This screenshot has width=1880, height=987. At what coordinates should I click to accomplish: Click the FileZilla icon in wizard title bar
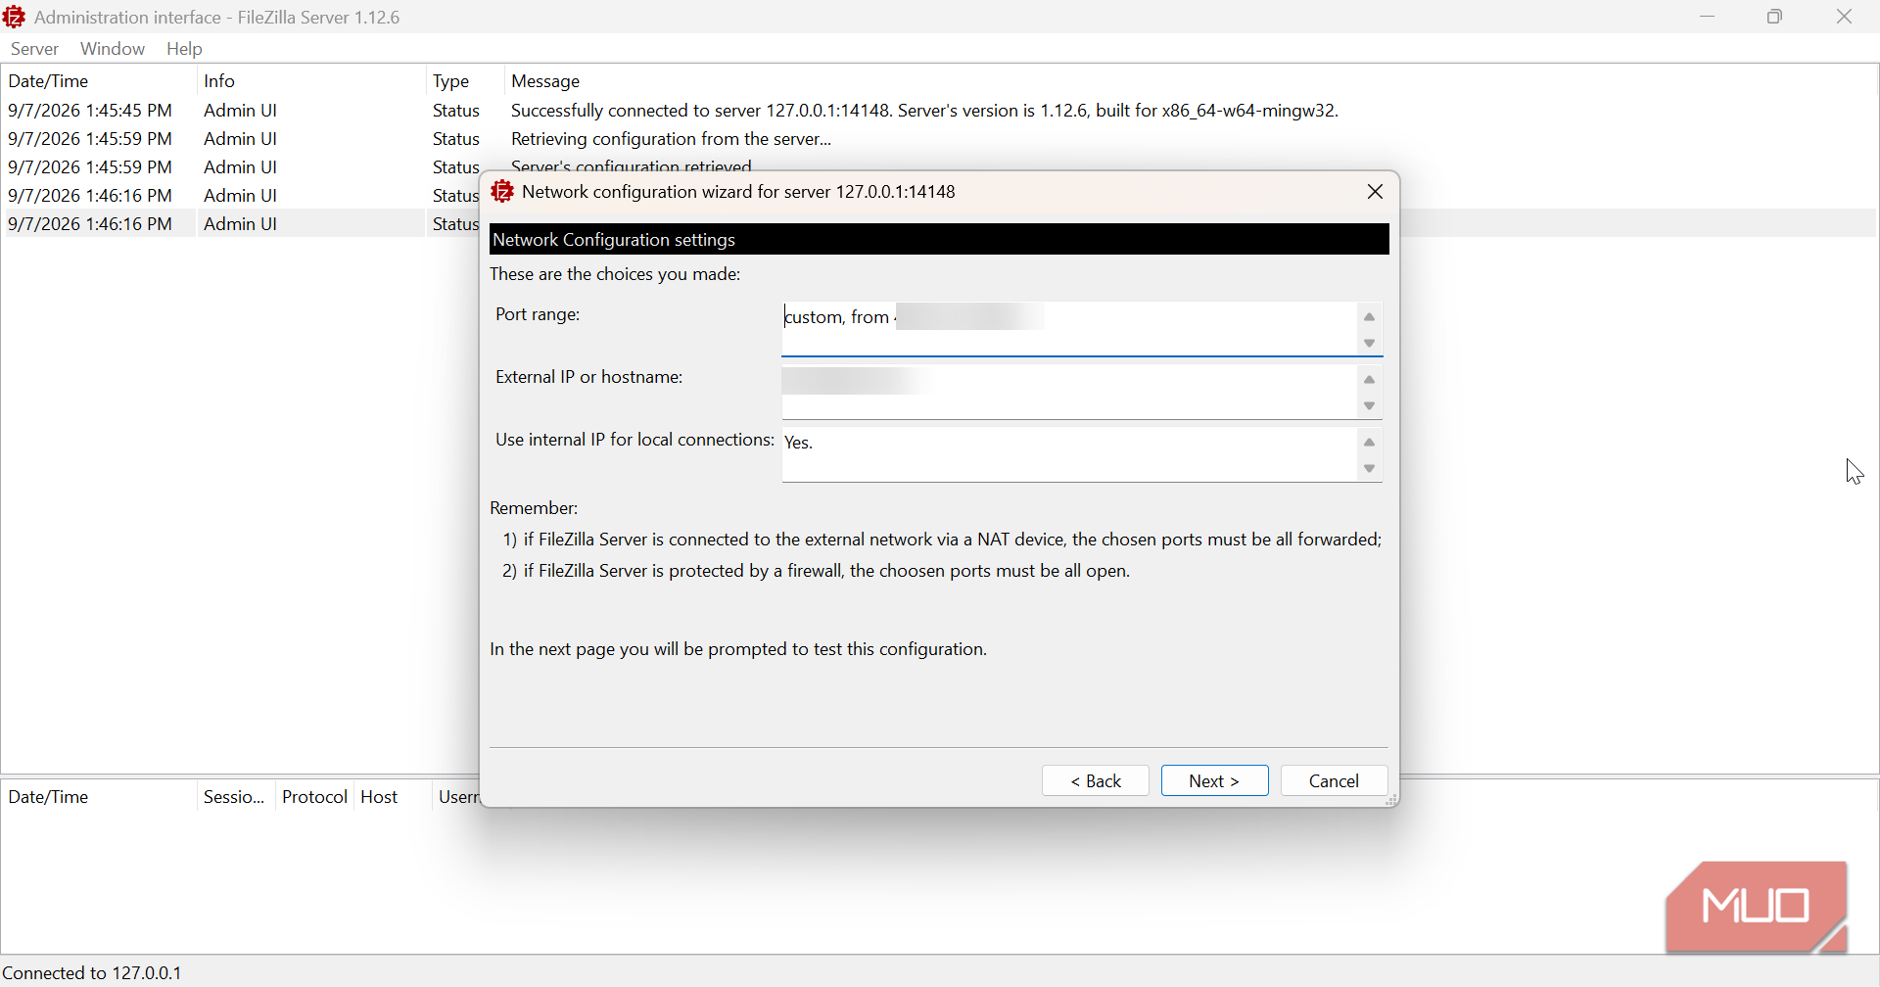pos(502,192)
